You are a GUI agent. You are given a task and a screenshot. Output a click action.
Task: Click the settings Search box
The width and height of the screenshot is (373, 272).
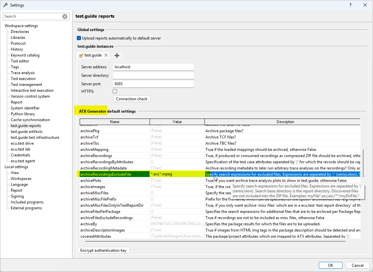31,16
